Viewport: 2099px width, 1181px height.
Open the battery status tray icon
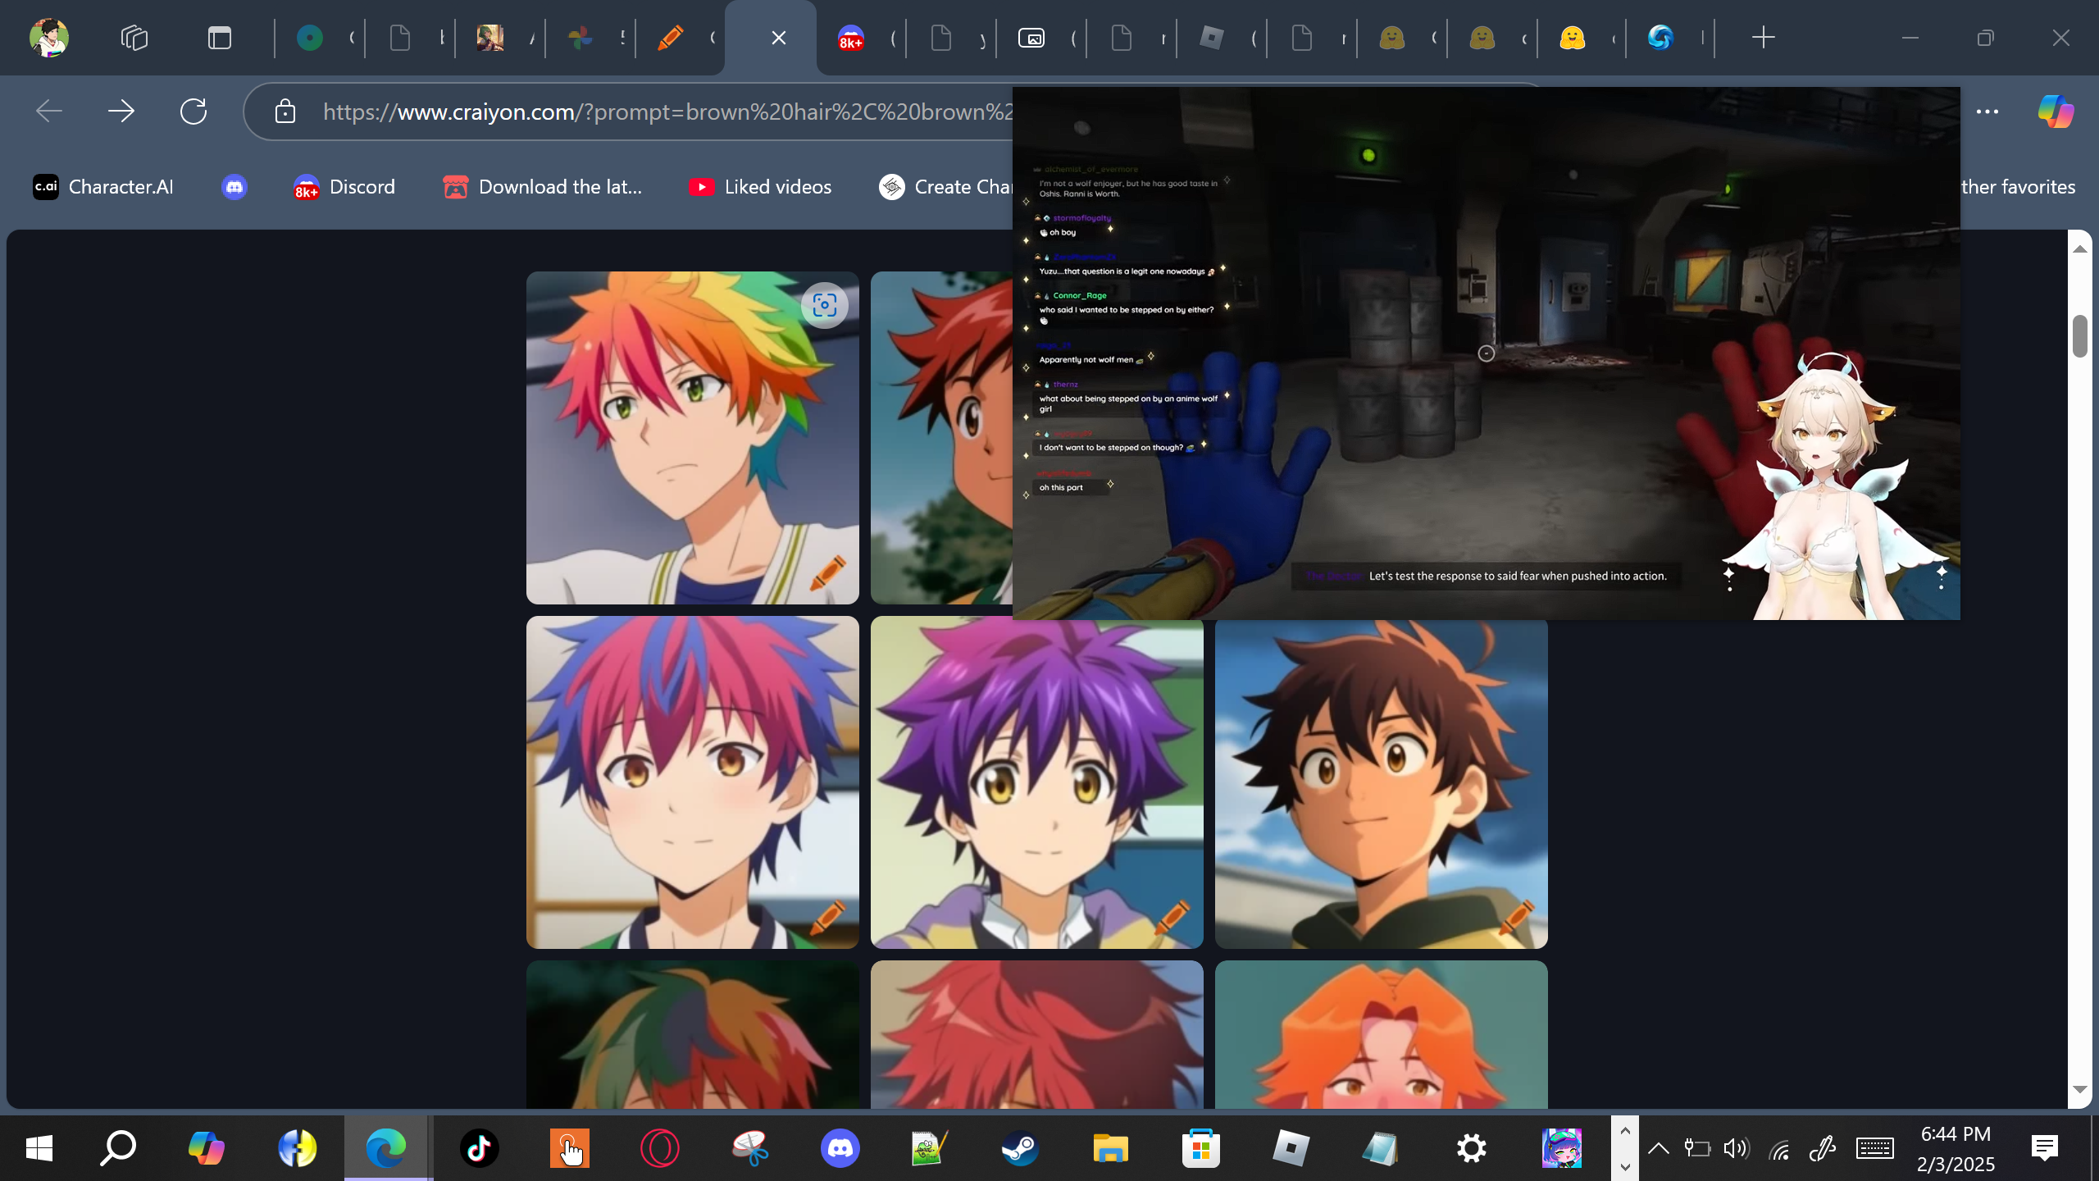point(1697,1148)
